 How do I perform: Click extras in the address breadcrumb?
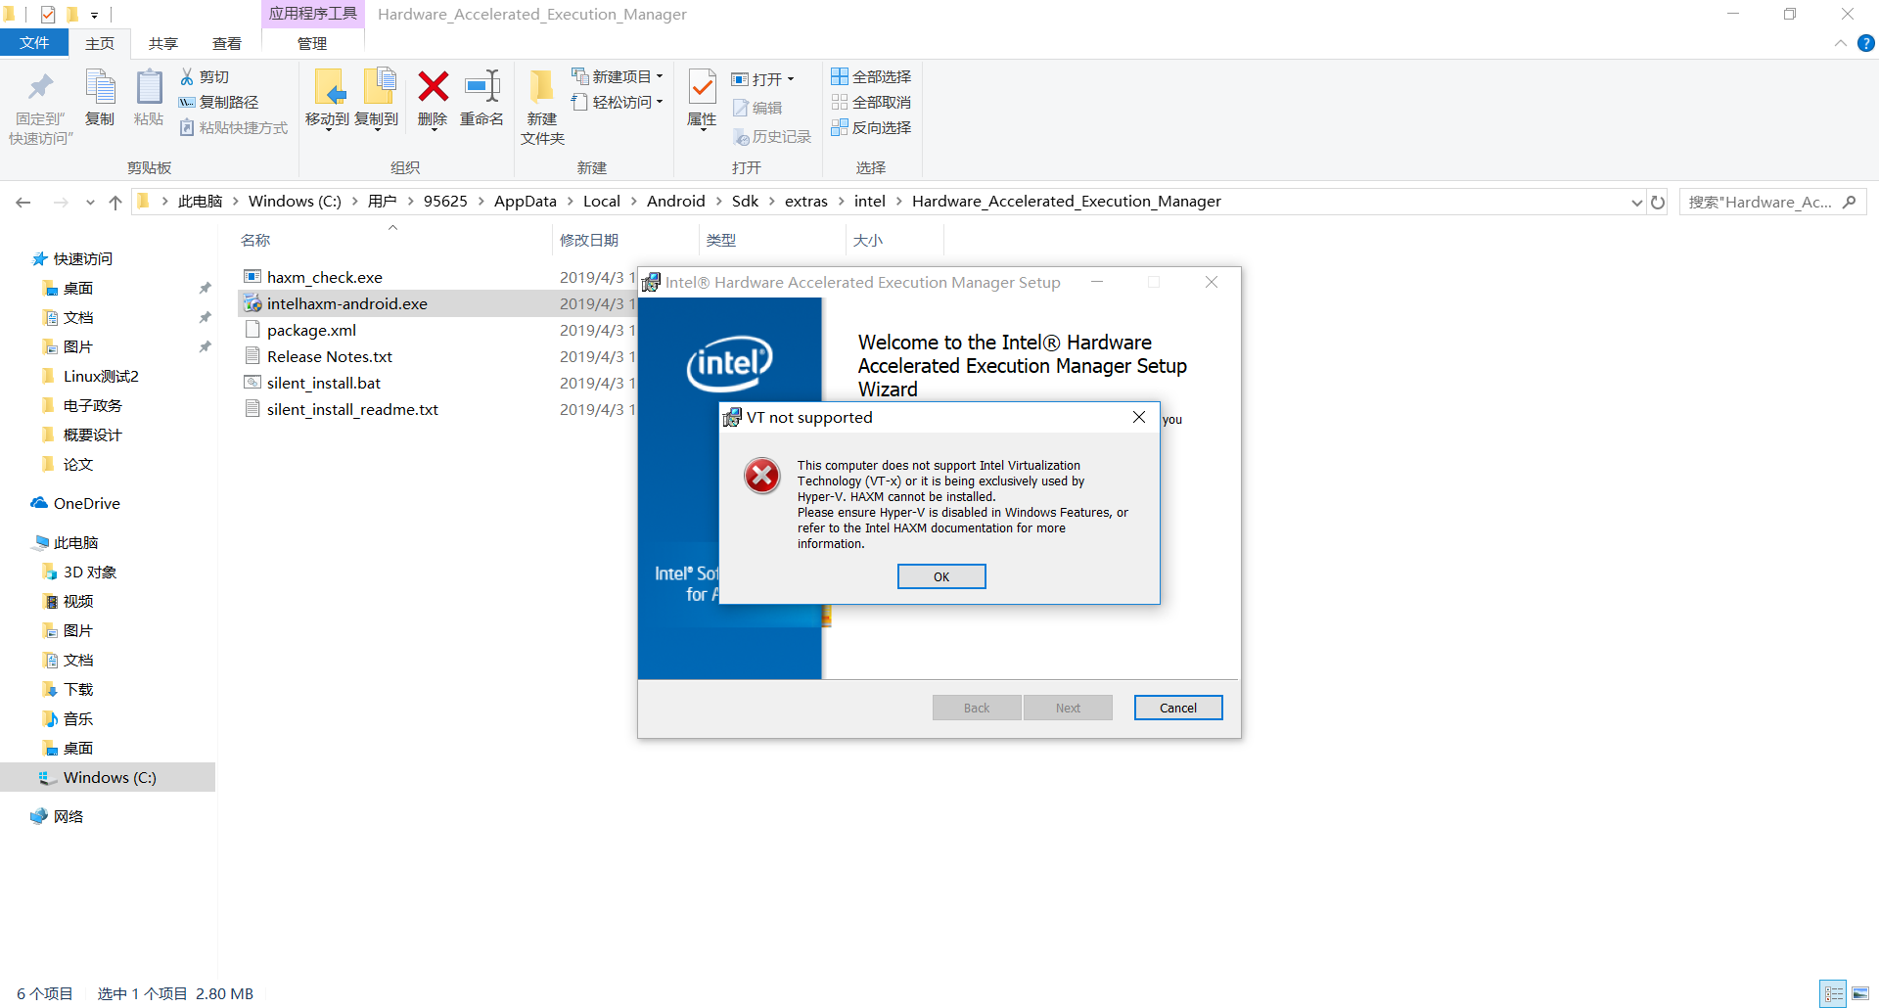[x=806, y=202]
